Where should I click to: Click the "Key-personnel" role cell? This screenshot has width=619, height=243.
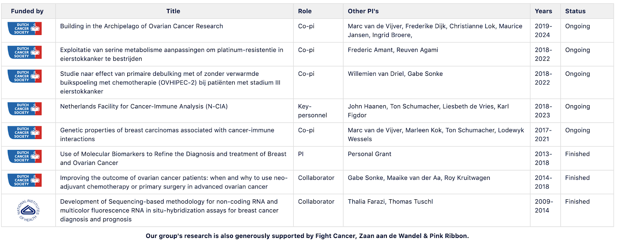[312, 111]
